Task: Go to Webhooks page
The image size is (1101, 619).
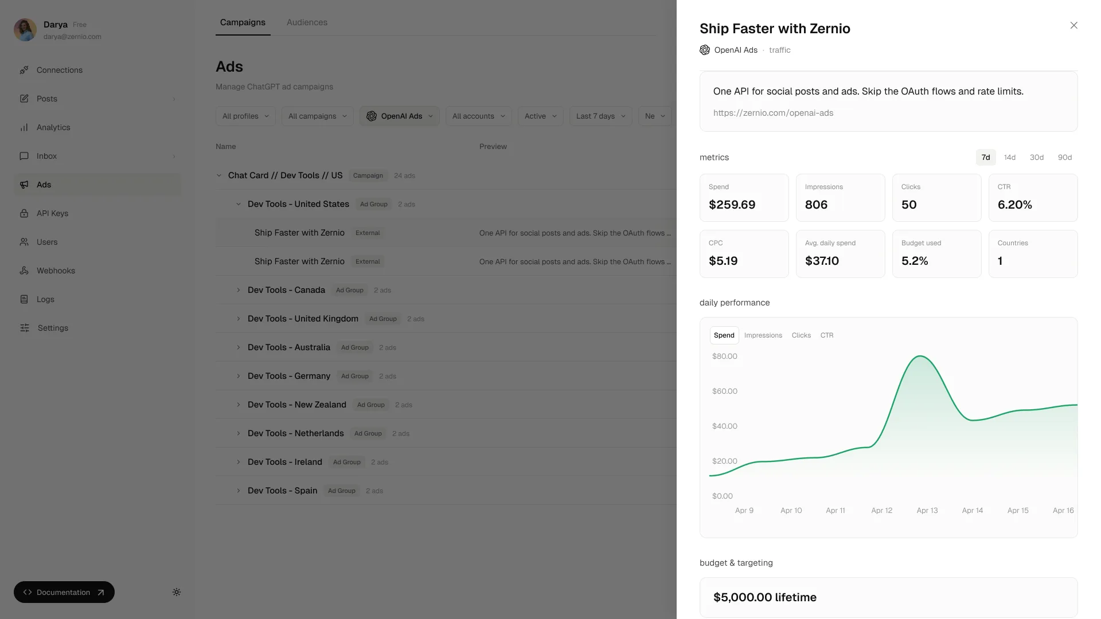Action: 97,271
